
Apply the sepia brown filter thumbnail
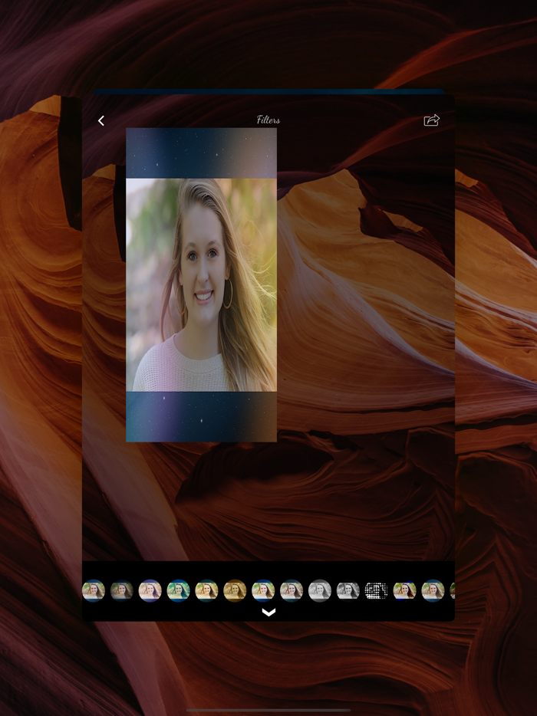(x=235, y=590)
